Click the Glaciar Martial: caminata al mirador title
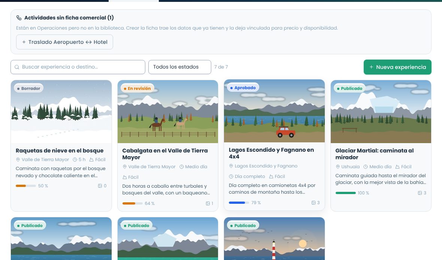 pos(374,154)
